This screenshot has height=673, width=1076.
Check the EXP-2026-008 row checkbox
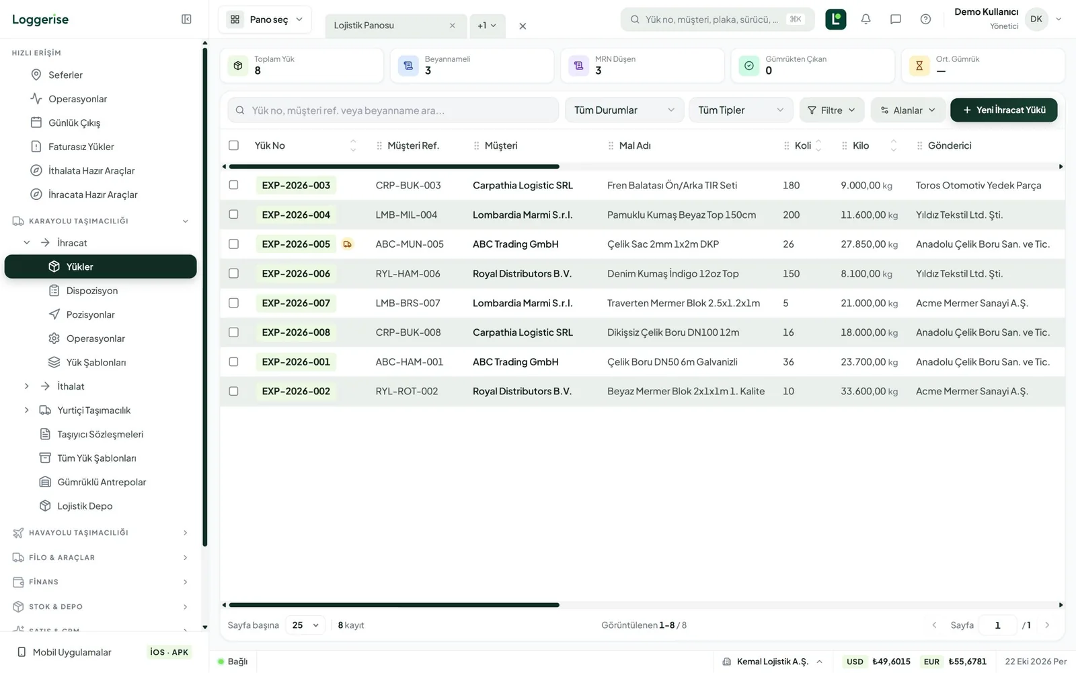pyautogui.click(x=233, y=332)
